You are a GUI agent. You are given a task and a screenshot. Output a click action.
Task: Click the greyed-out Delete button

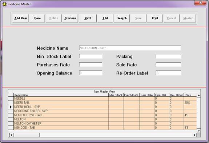53,18
